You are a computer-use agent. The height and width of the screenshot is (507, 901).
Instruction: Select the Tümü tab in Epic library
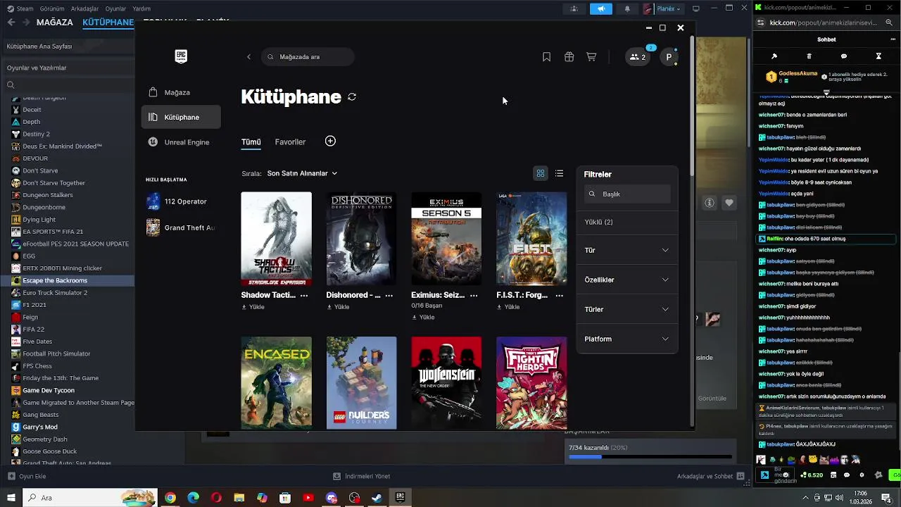(x=251, y=142)
